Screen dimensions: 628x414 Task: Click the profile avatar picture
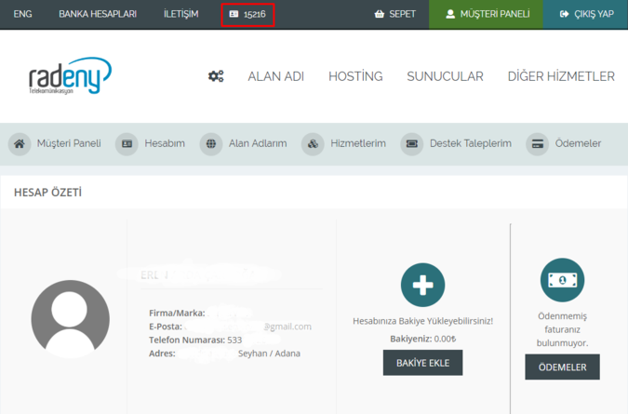[x=70, y=319]
